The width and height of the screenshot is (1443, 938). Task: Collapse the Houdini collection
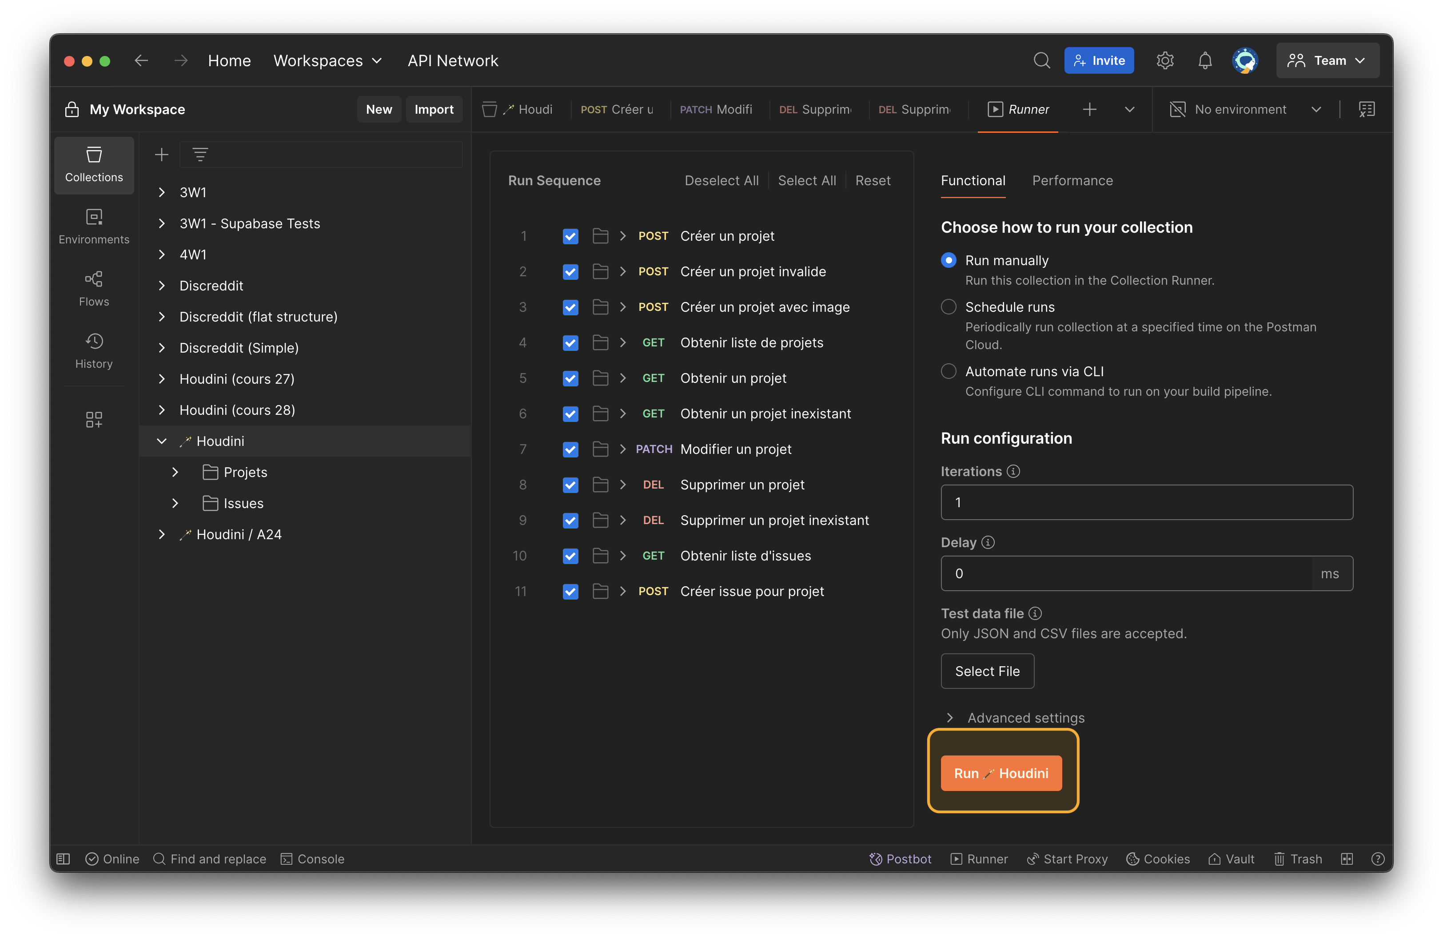(x=161, y=441)
